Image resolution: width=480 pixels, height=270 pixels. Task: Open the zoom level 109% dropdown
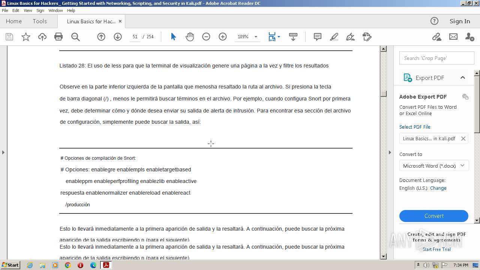point(256,37)
